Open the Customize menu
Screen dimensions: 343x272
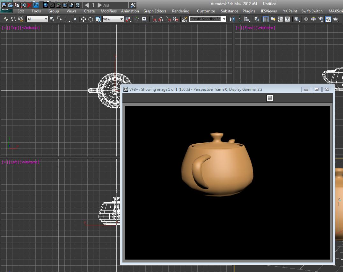[206, 11]
